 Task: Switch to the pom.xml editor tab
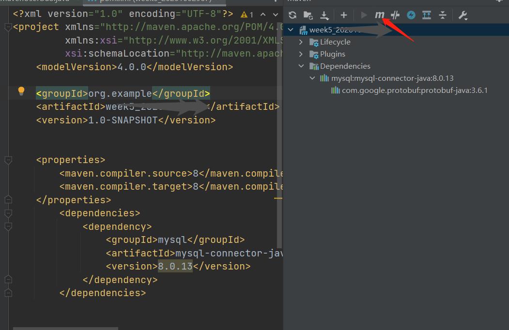click(154, 1)
